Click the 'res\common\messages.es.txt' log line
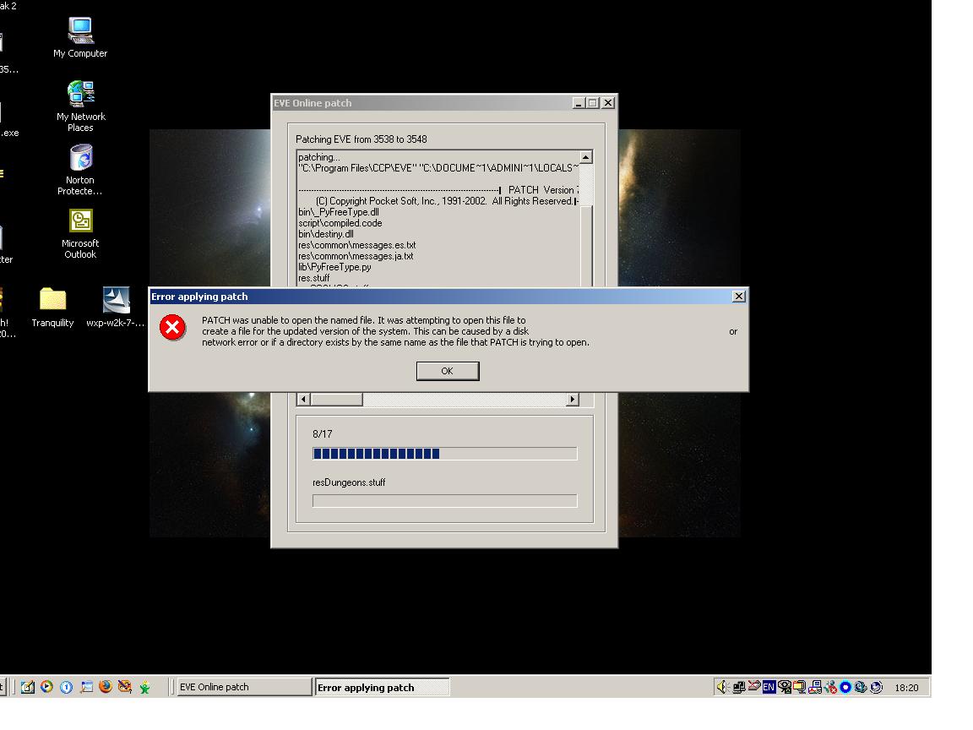 [356, 245]
